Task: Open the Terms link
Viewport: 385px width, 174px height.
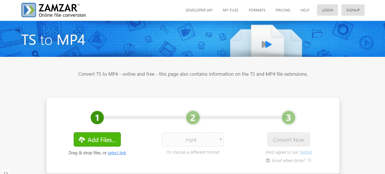Action: [305, 152]
